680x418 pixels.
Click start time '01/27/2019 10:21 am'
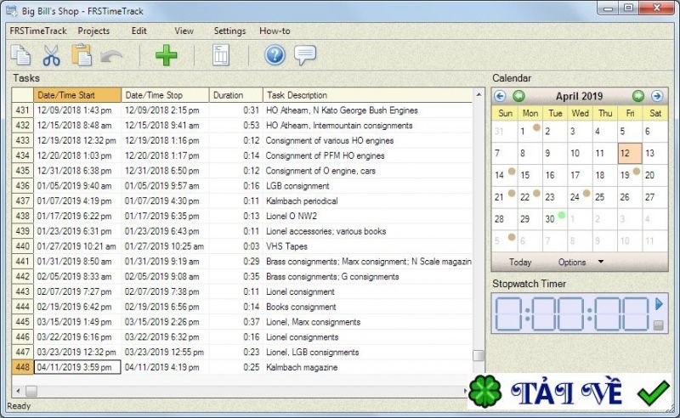point(77,246)
